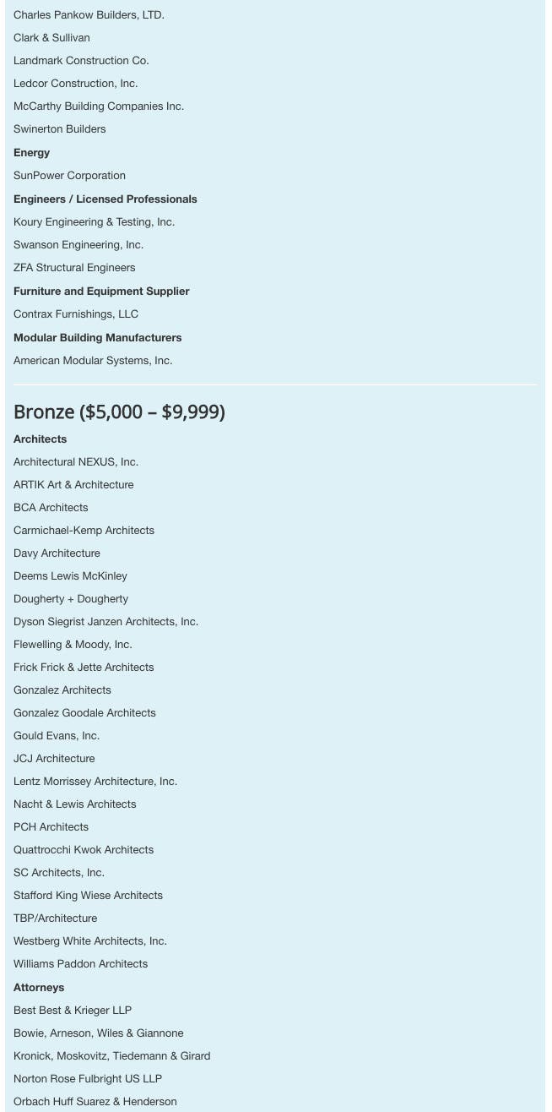Click ARTIK Art & Architecture

(73, 485)
